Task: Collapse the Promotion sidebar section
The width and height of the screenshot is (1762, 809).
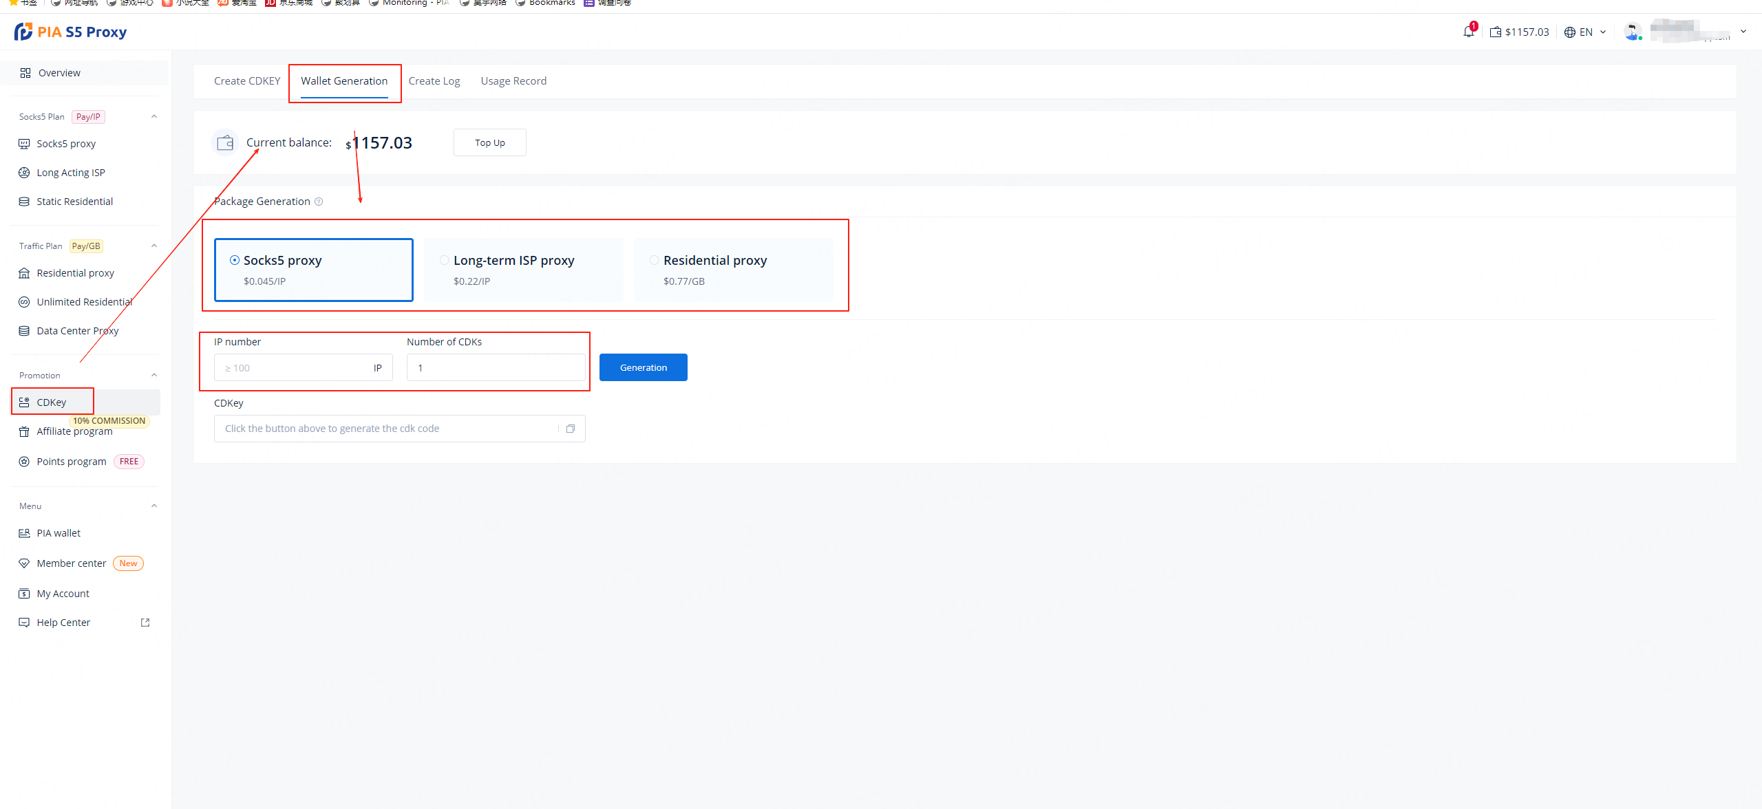Action: (x=154, y=375)
